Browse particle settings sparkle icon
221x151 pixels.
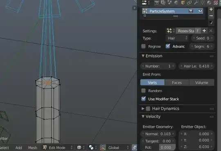coord(170,31)
